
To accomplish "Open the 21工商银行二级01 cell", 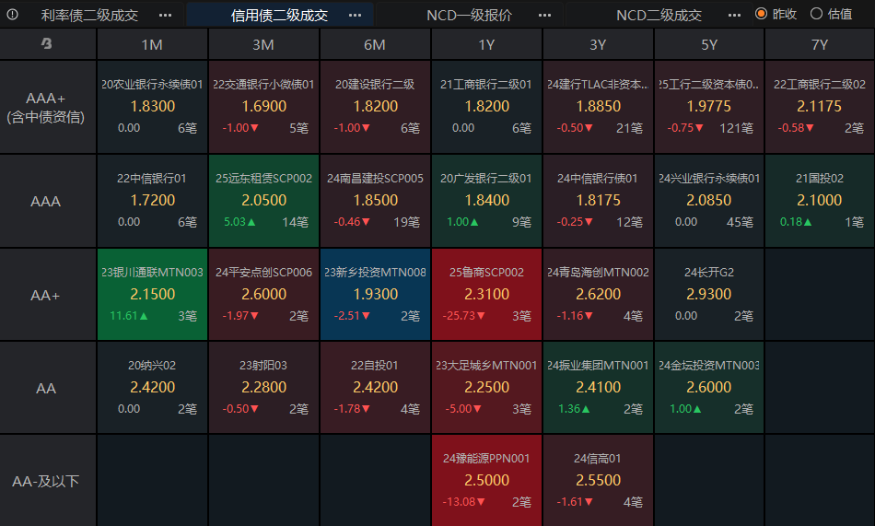I will [486, 107].
